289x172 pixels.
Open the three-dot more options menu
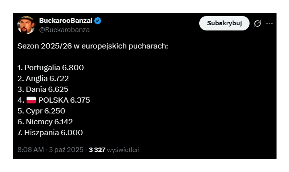click(x=269, y=24)
